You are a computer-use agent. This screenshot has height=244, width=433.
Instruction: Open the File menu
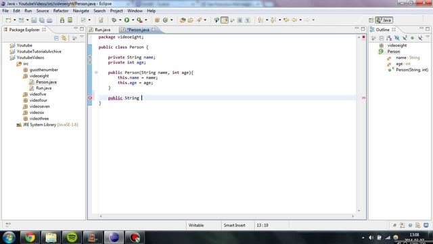(x=5, y=11)
